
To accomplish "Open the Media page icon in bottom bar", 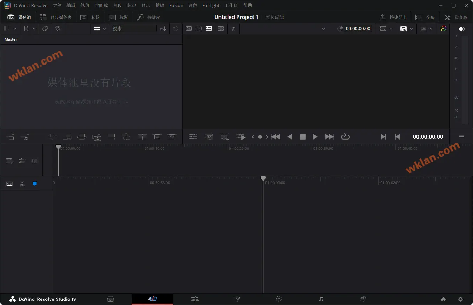I will click(x=111, y=299).
